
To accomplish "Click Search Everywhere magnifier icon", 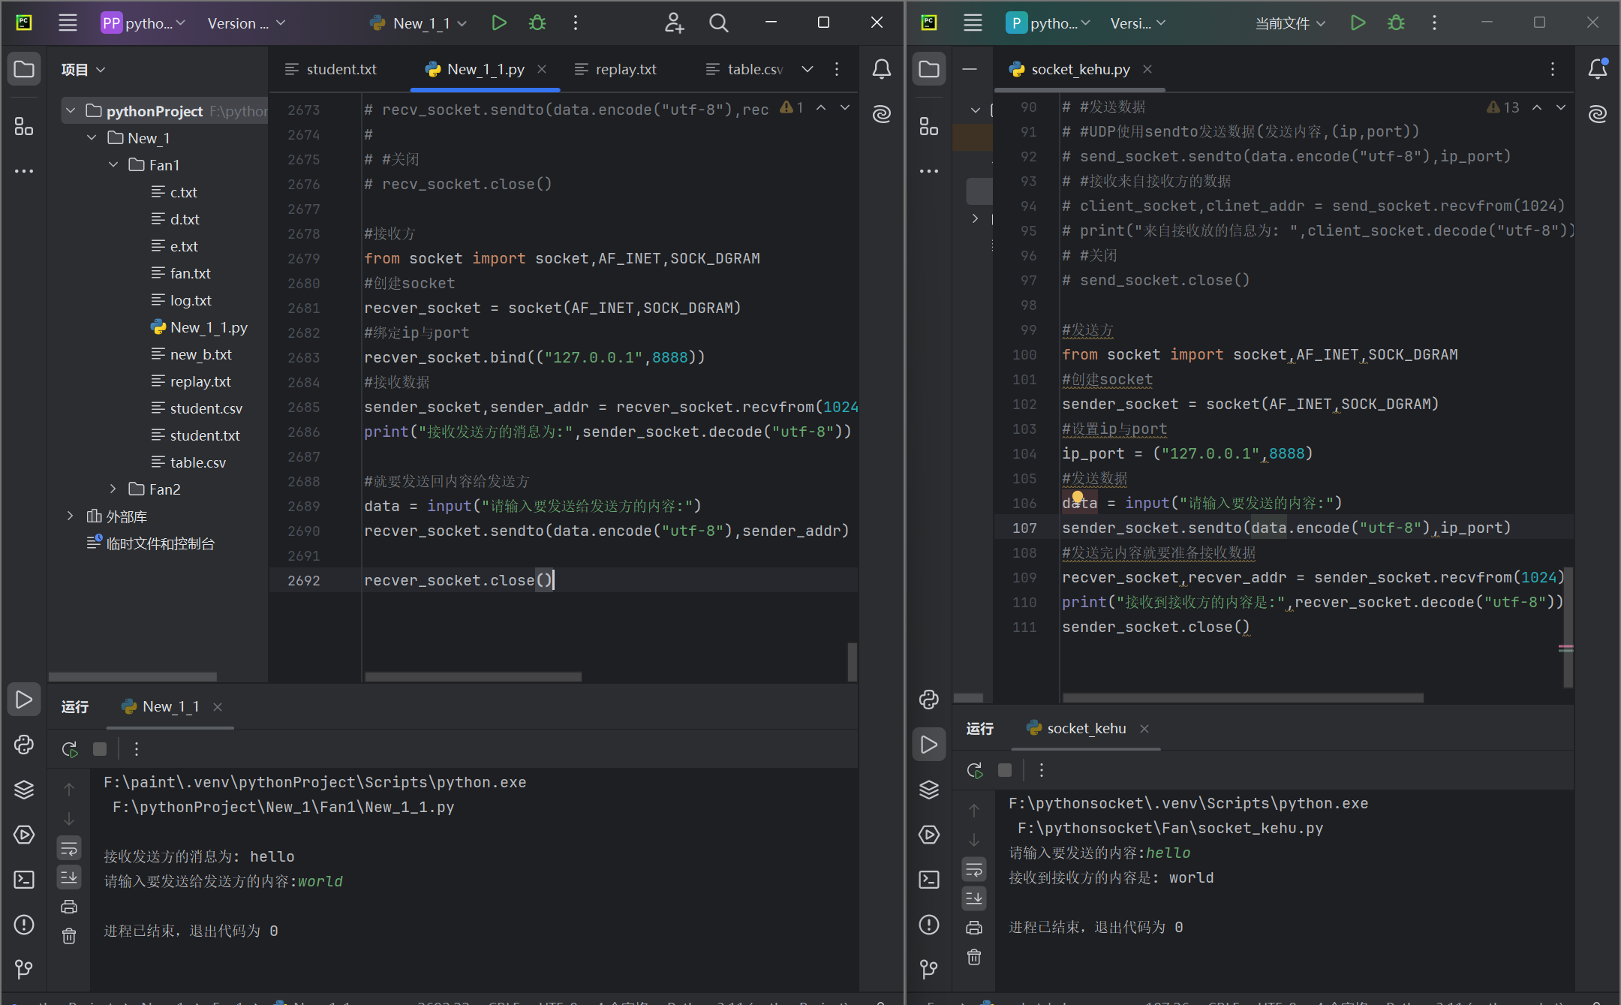I will point(719,23).
